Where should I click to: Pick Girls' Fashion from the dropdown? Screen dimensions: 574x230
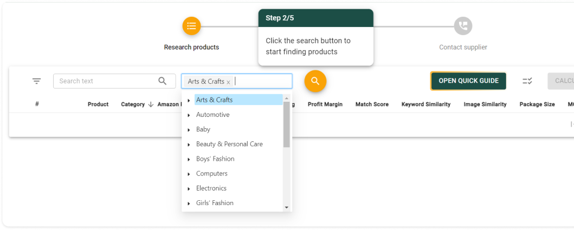coord(215,203)
